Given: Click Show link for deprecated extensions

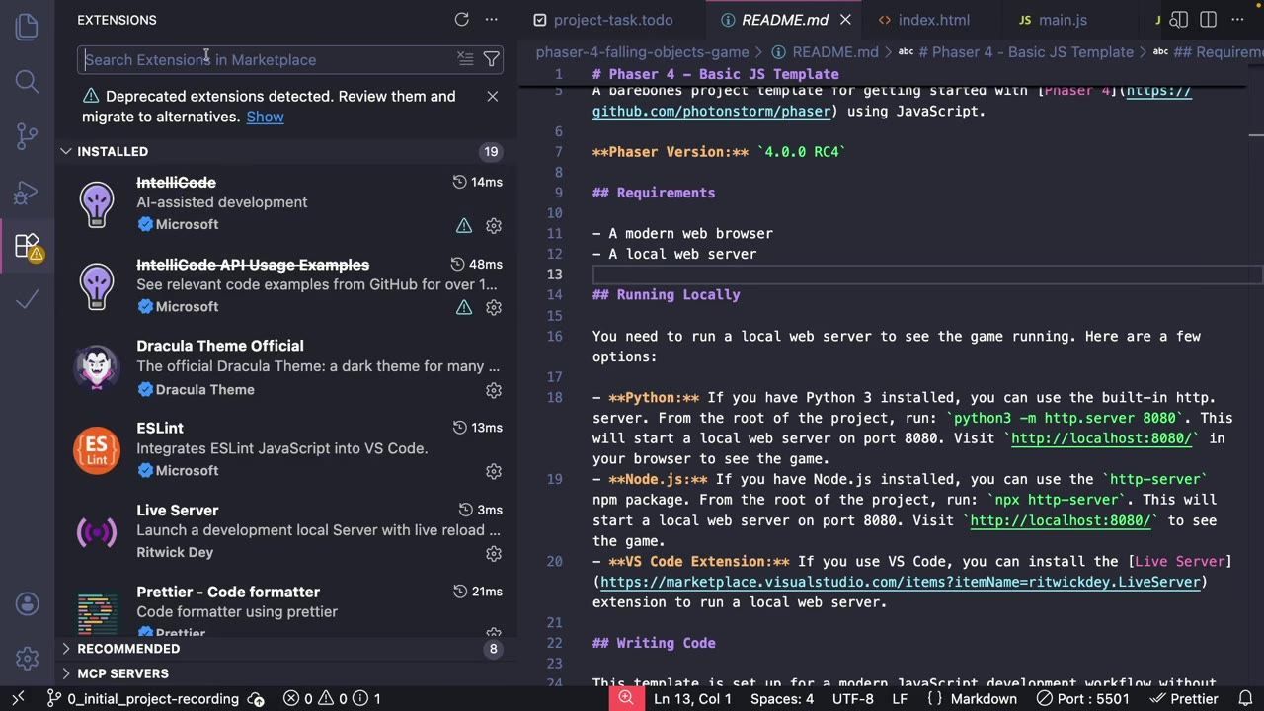Looking at the screenshot, I should pyautogui.click(x=265, y=117).
